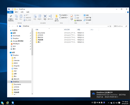The image size is (130, 105).
Task: Click the Select all icon
Action: [84, 15]
